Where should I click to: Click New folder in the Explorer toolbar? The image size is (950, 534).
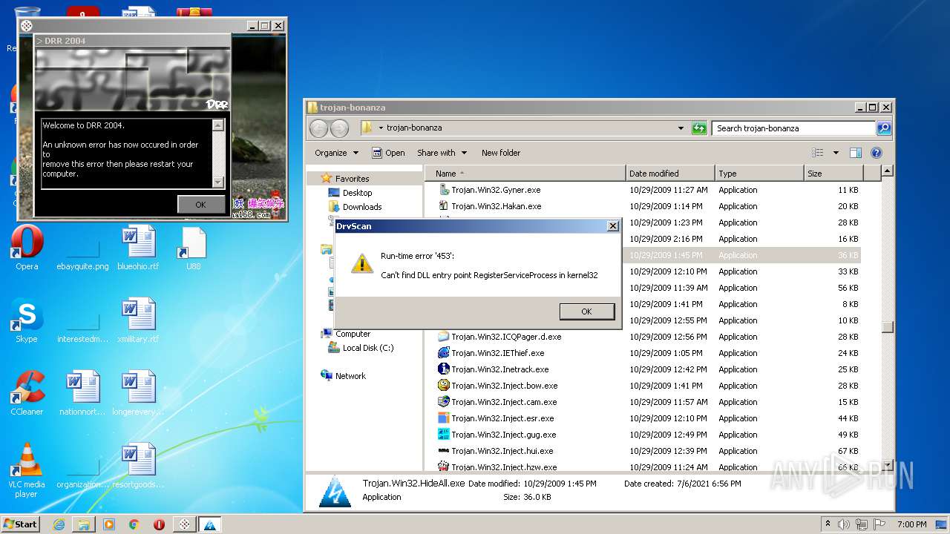501,153
